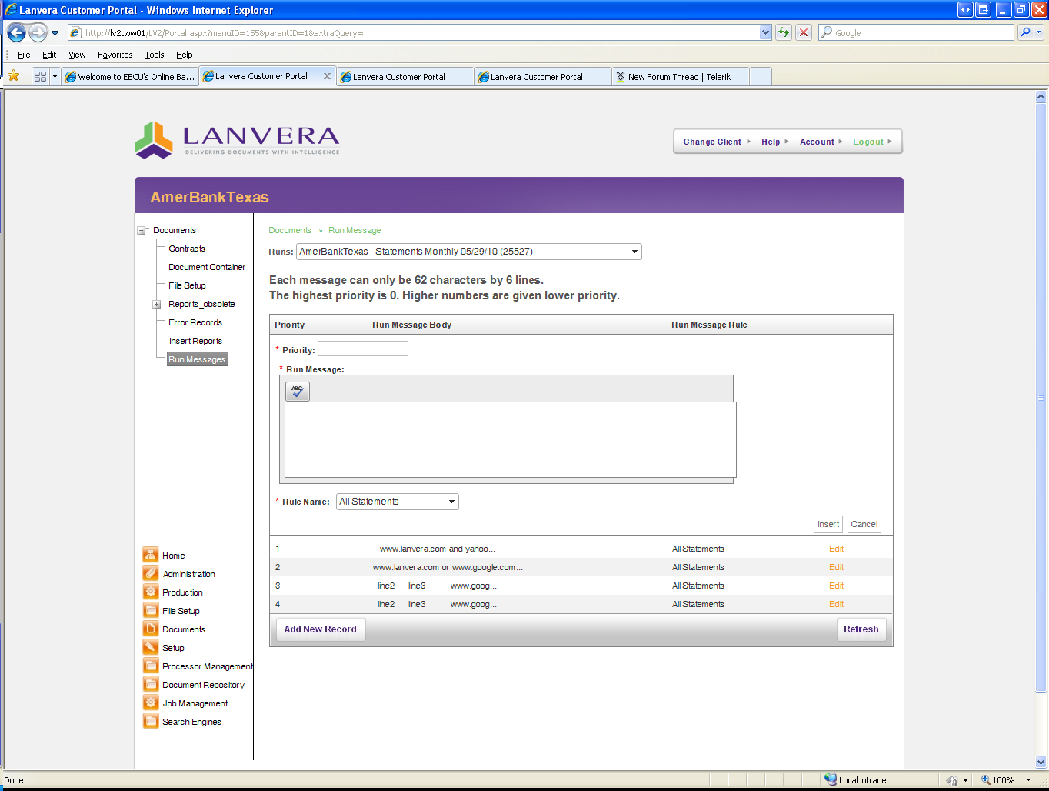
Task: Select Error Records in the tree
Action: [x=195, y=322]
